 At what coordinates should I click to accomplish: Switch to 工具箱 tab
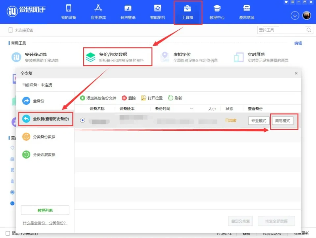(x=187, y=12)
